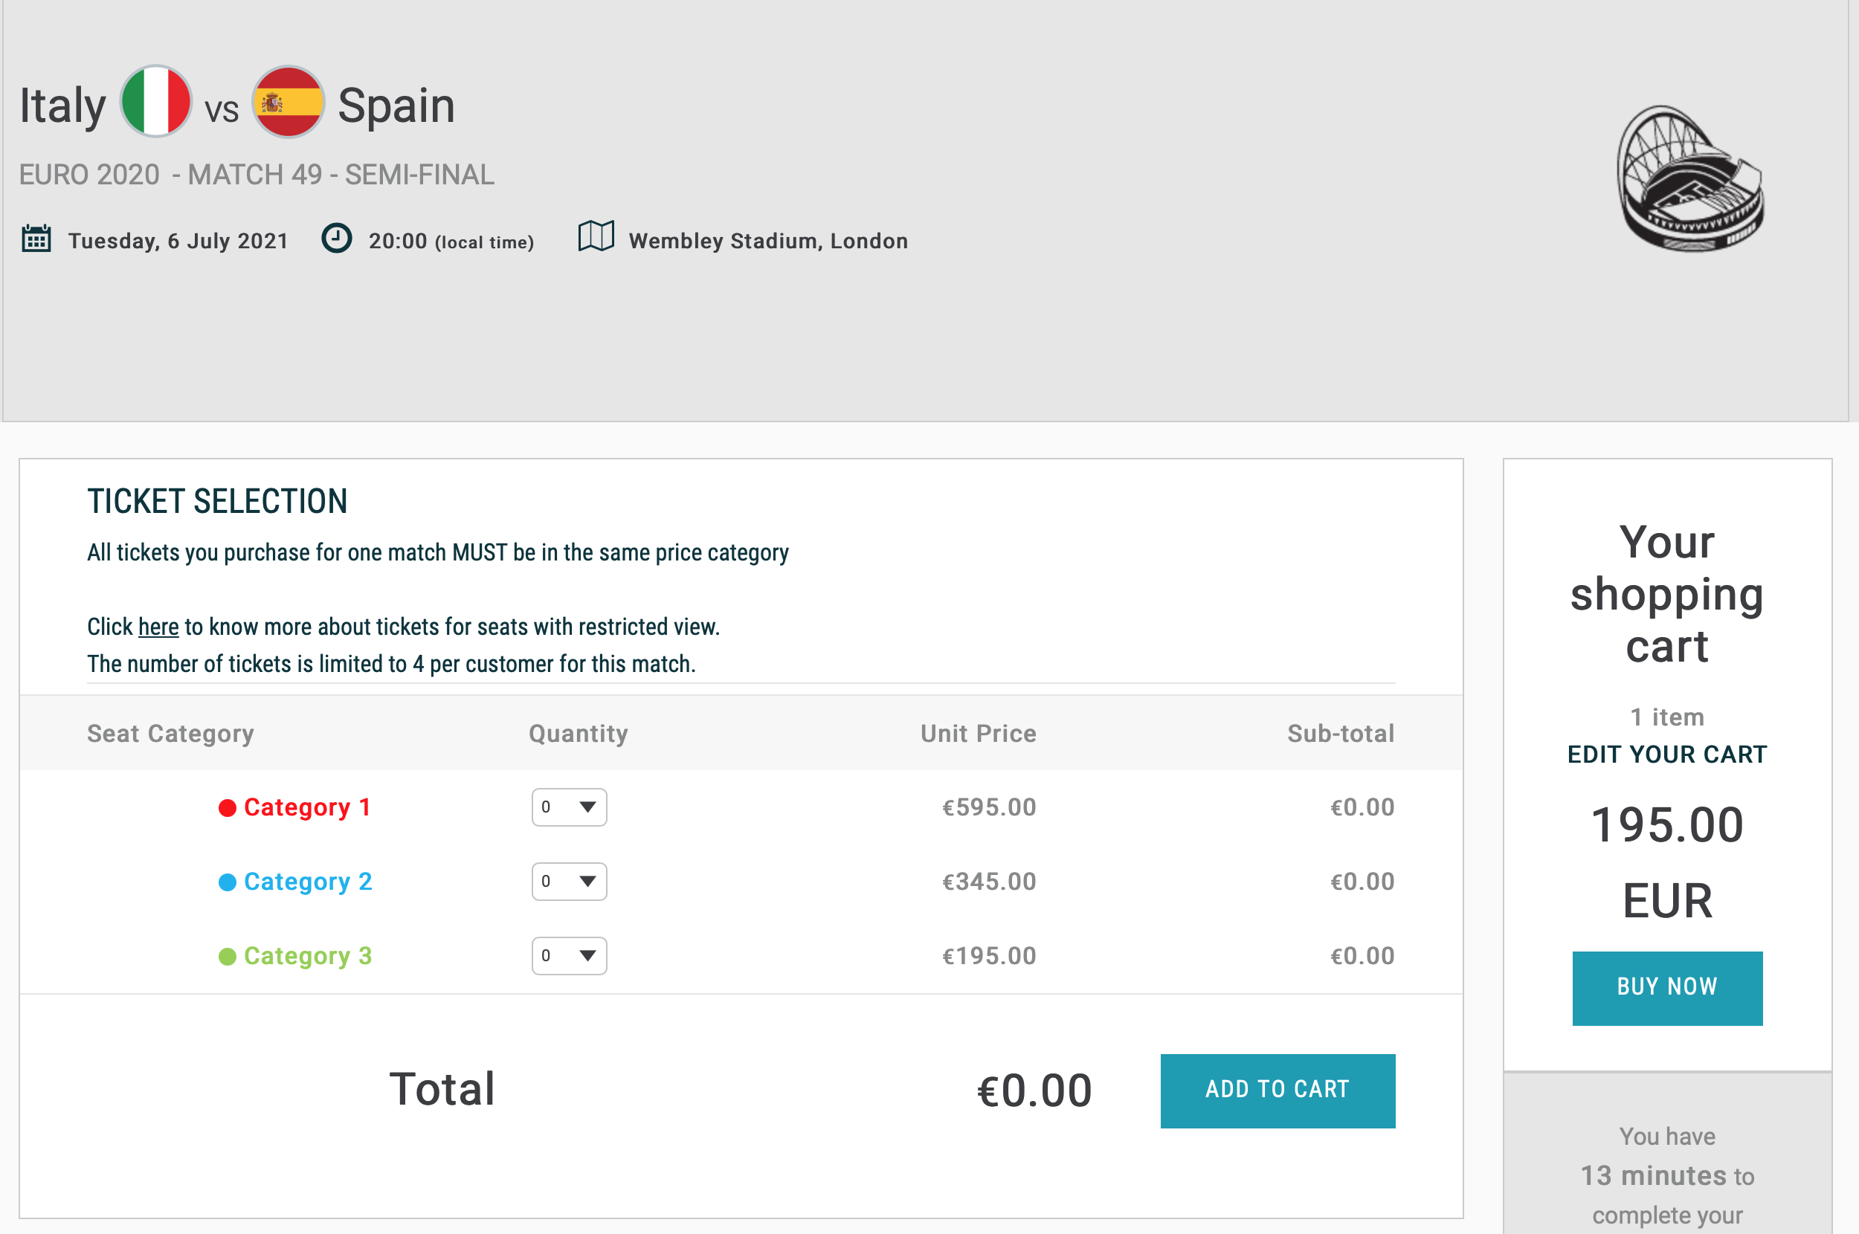
Task: Click the Italy flag icon
Action: pyautogui.click(x=156, y=103)
